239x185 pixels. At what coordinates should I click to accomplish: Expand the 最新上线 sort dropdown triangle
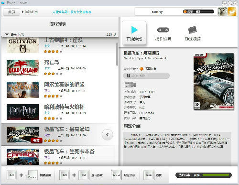[7, 34]
